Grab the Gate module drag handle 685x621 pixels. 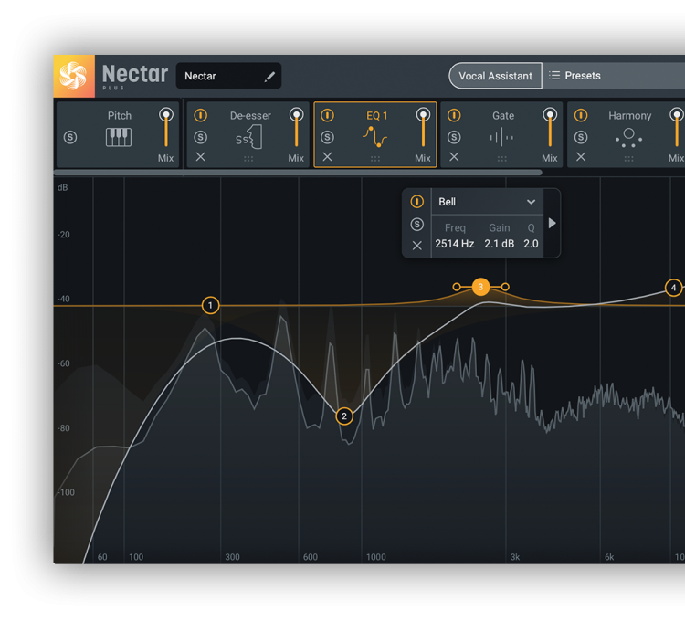coord(501,159)
